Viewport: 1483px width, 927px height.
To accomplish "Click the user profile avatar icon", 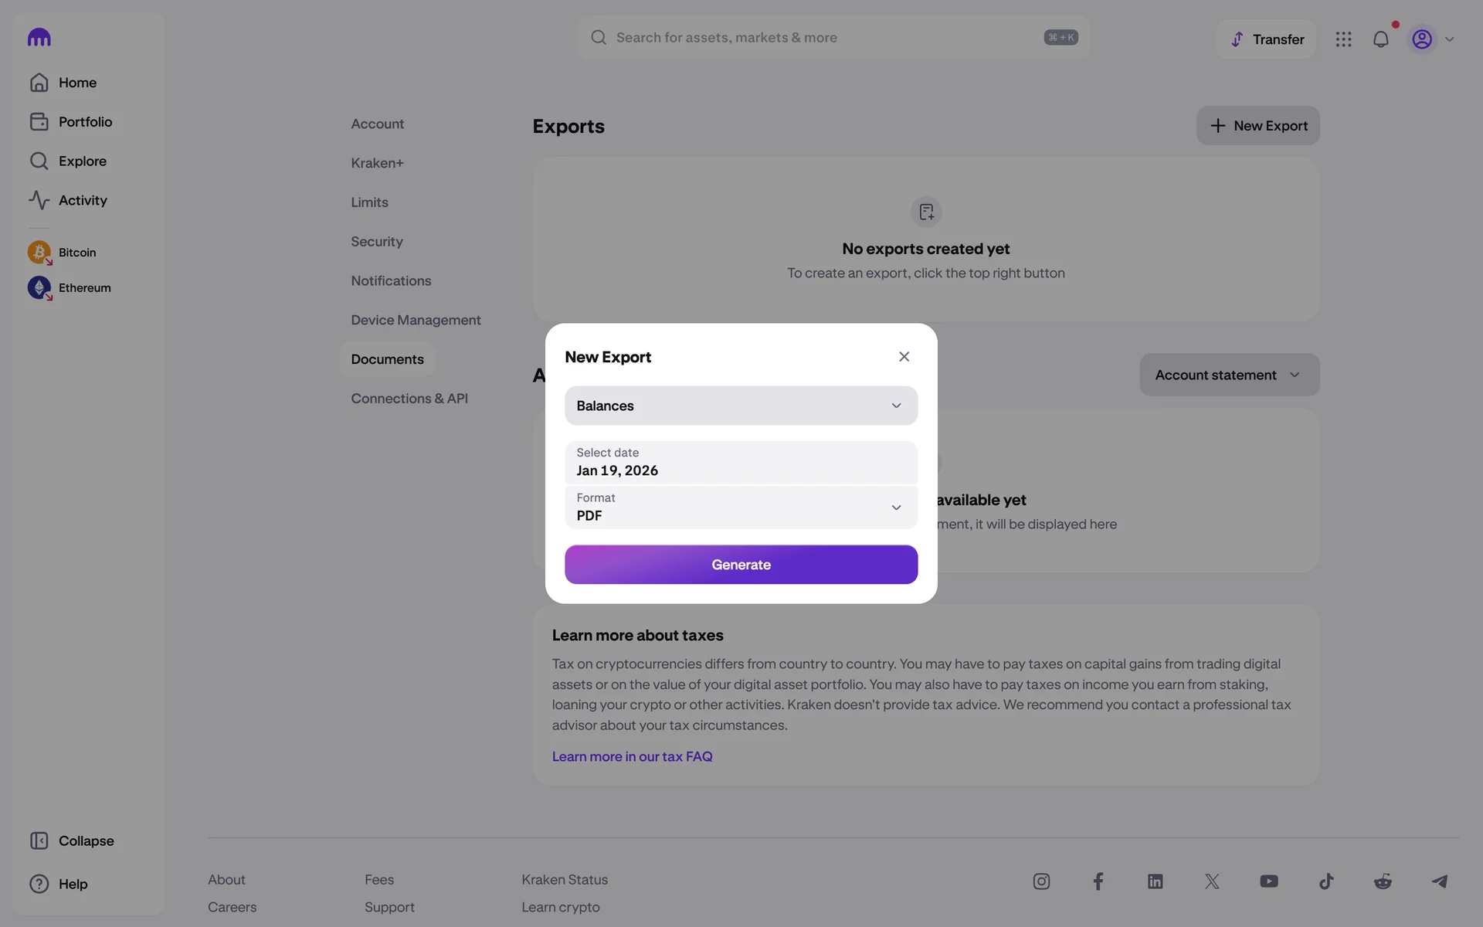I will tap(1421, 39).
